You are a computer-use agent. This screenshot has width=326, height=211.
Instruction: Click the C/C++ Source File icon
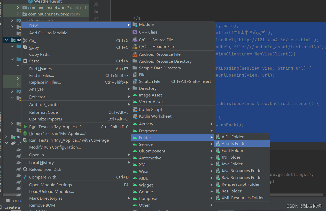pyautogui.click(x=135, y=40)
